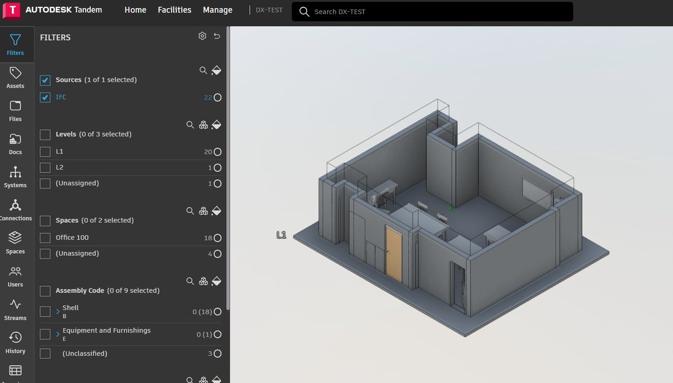Screen dimensions: 673x383
Task: Expand the Equipment and Furnishings group
Action: 58,334
